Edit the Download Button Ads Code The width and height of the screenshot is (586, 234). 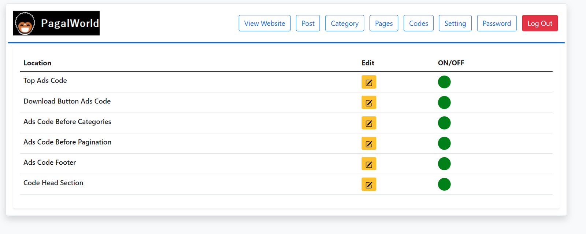[x=369, y=103]
